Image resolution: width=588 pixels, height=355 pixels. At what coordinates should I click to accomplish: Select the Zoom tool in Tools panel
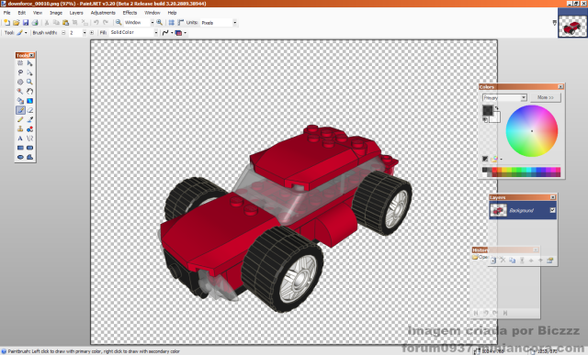point(29,82)
